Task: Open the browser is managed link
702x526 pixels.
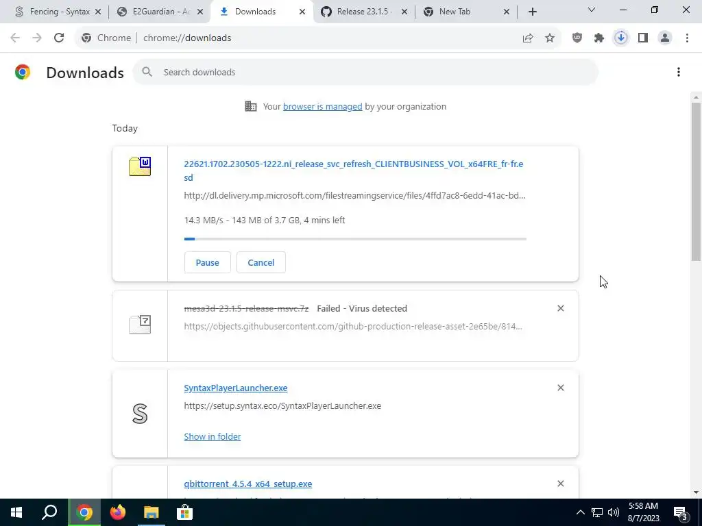Action: coord(322,106)
